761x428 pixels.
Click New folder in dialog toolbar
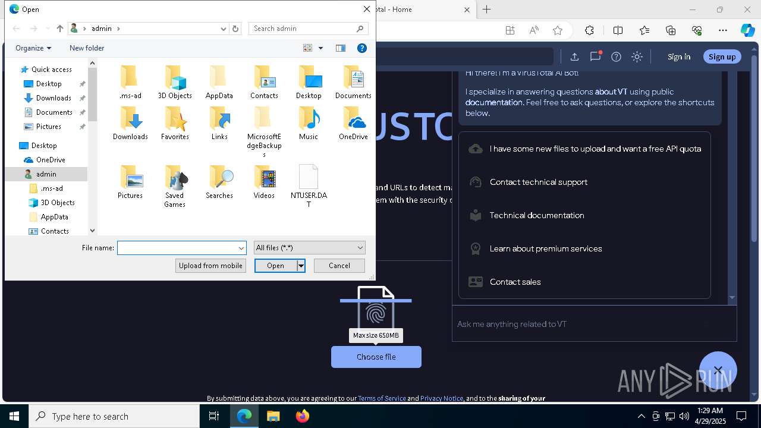87,48
